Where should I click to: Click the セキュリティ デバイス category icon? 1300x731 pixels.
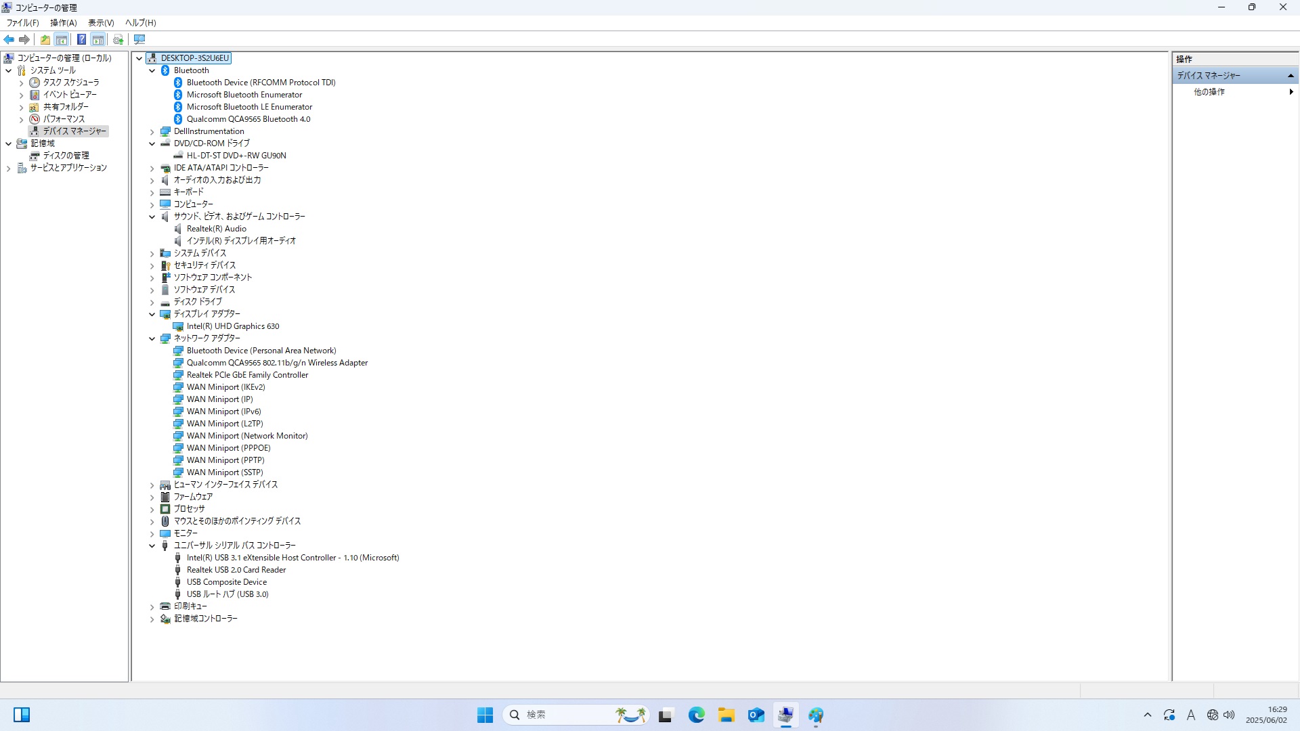coord(165,265)
